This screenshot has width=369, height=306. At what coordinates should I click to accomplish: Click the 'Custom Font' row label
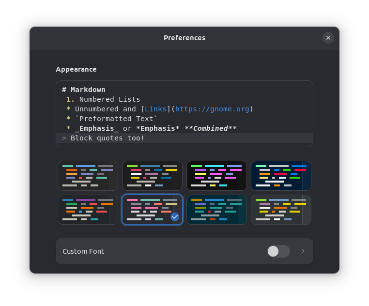pos(83,251)
